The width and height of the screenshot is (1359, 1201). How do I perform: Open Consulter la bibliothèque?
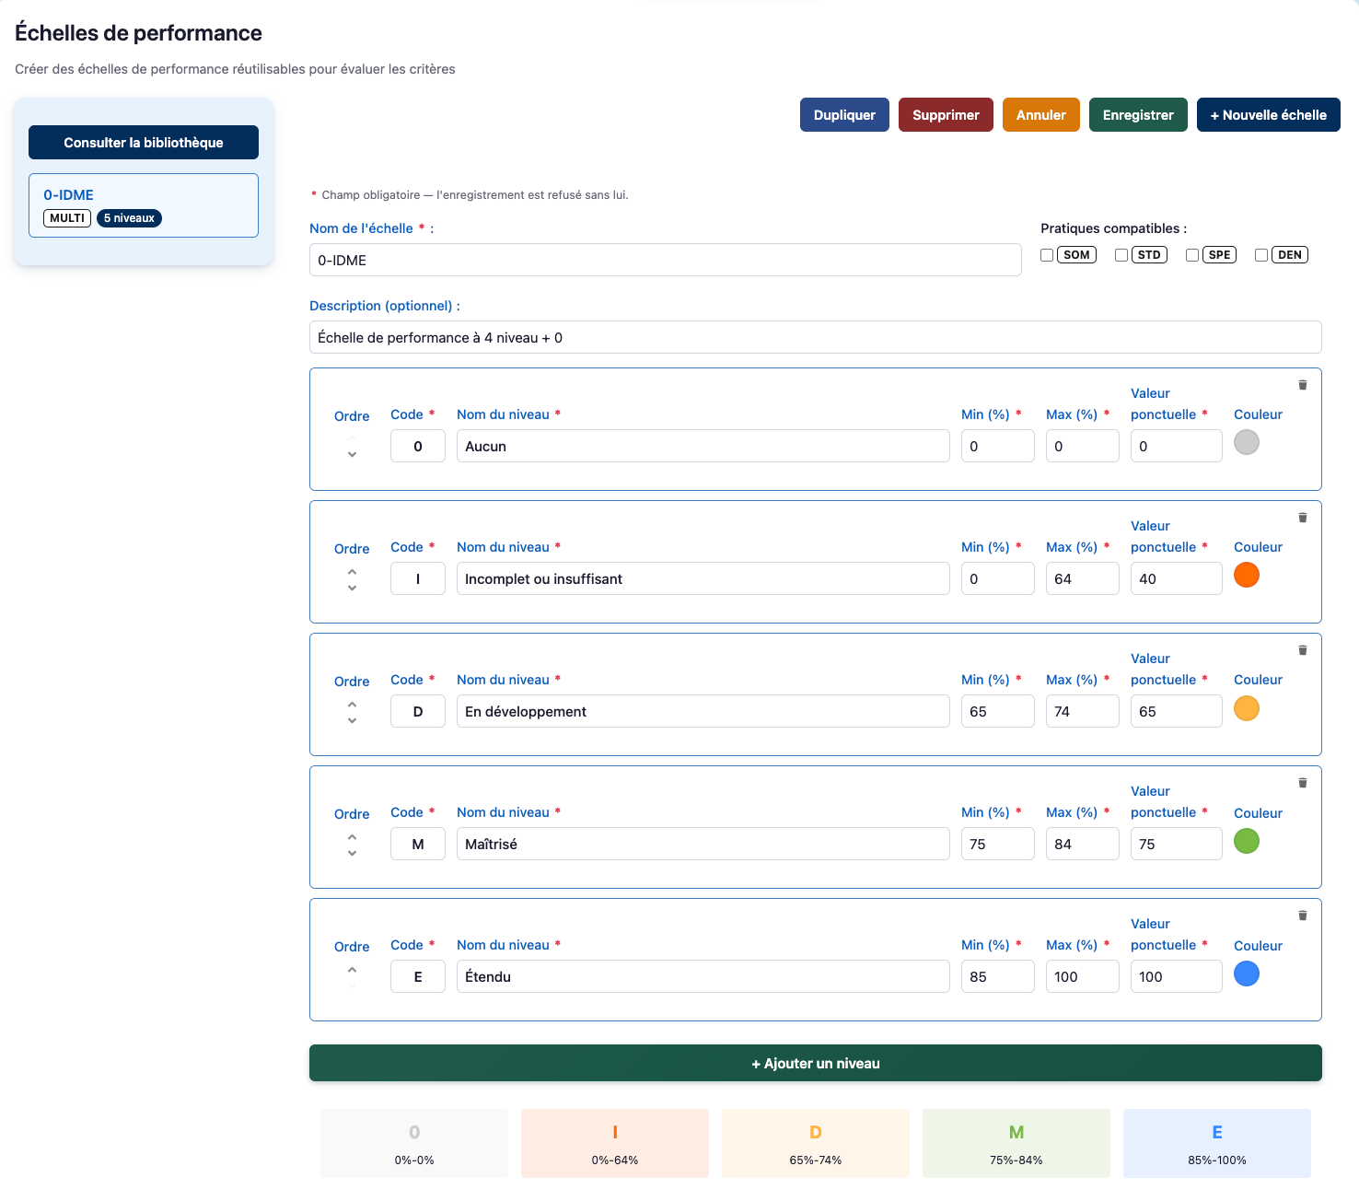[144, 143]
